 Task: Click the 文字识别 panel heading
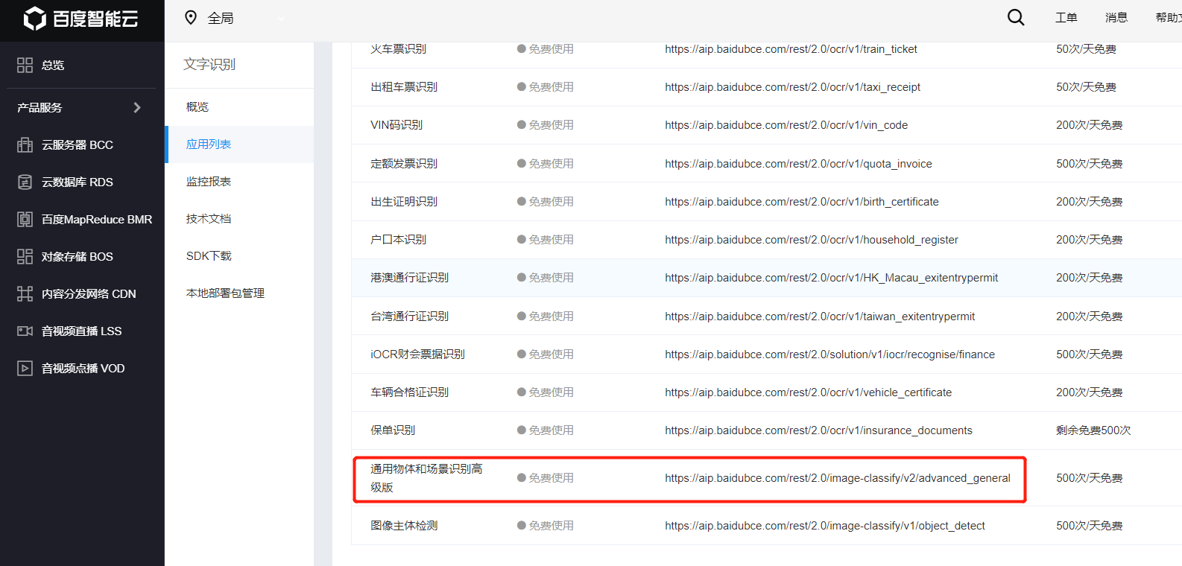[209, 65]
